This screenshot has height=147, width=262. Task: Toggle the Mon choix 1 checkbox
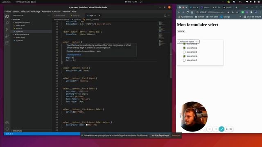click(184, 44)
